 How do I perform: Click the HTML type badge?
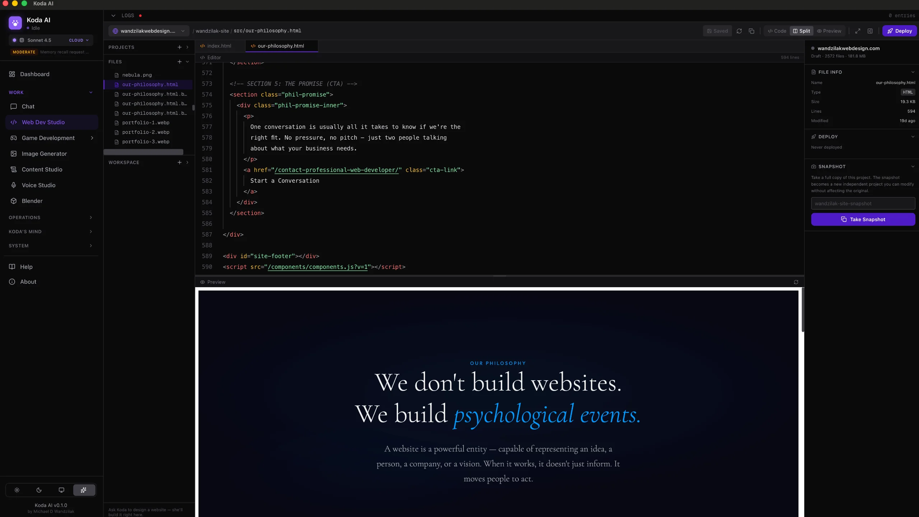(x=908, y=92)
